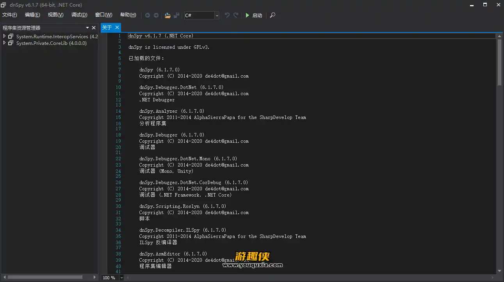The height and width of the screenshot is (282, 504).
Task: Click the text 'dnSpy.AsmEditor (6.1.7.0)'
Action: pyautogui.click(x=173, y=254)
